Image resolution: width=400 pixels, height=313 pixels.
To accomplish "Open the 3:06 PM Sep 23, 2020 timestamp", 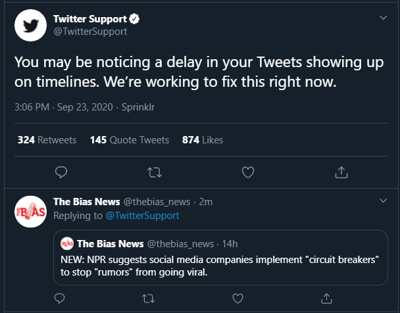I will click(x=64, y=107).
